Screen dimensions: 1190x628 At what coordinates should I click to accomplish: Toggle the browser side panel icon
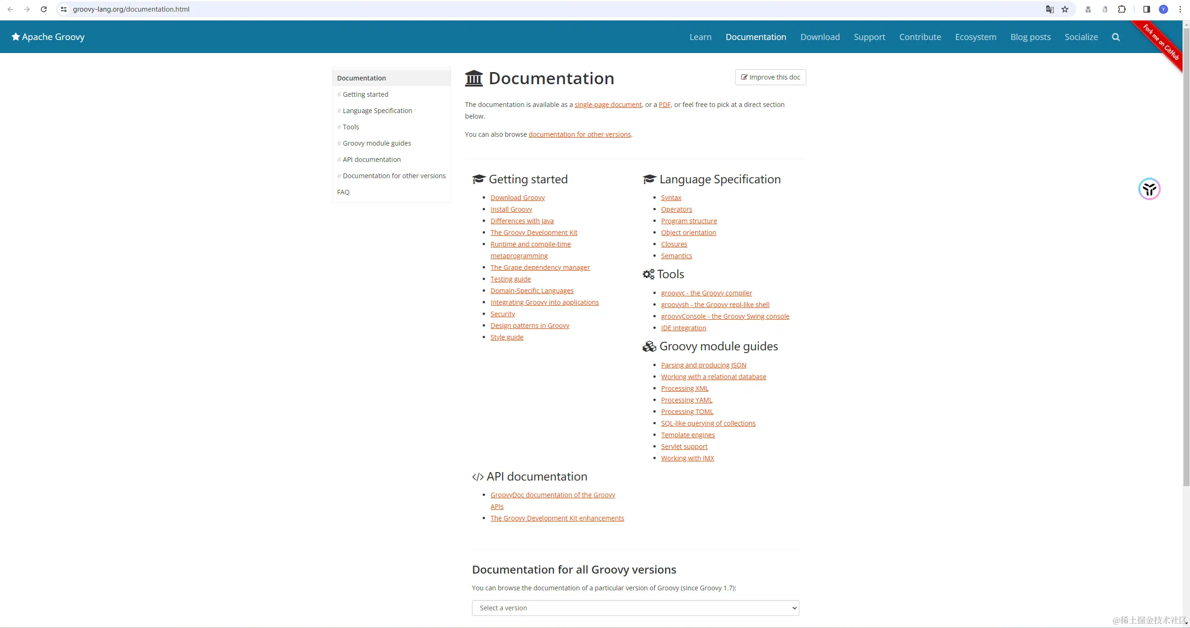[x=1146, y=9]
